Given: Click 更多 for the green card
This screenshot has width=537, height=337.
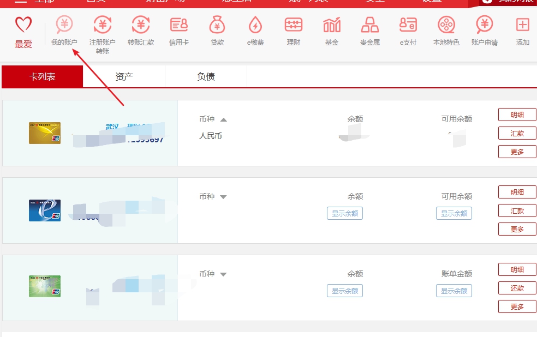Looking at the screenshot, I should click(x=517, y=306).
